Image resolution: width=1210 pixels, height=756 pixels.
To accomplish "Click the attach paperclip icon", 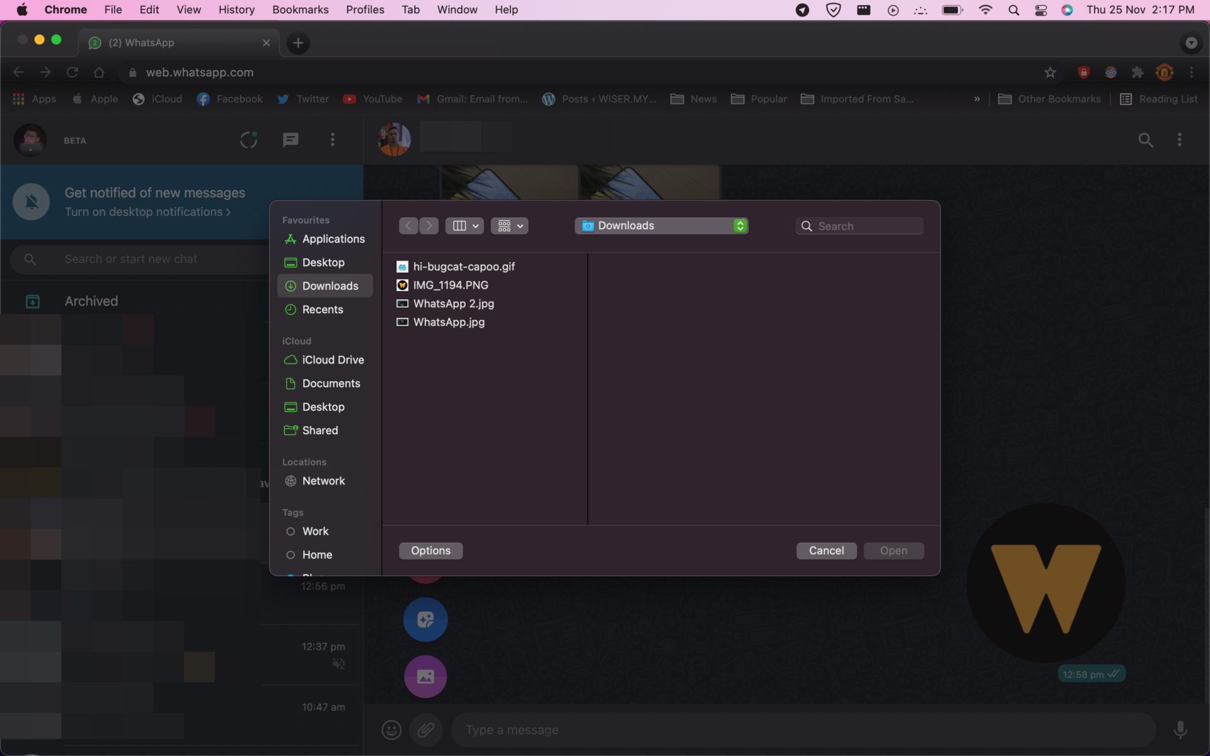I will [x=426, y=730].
